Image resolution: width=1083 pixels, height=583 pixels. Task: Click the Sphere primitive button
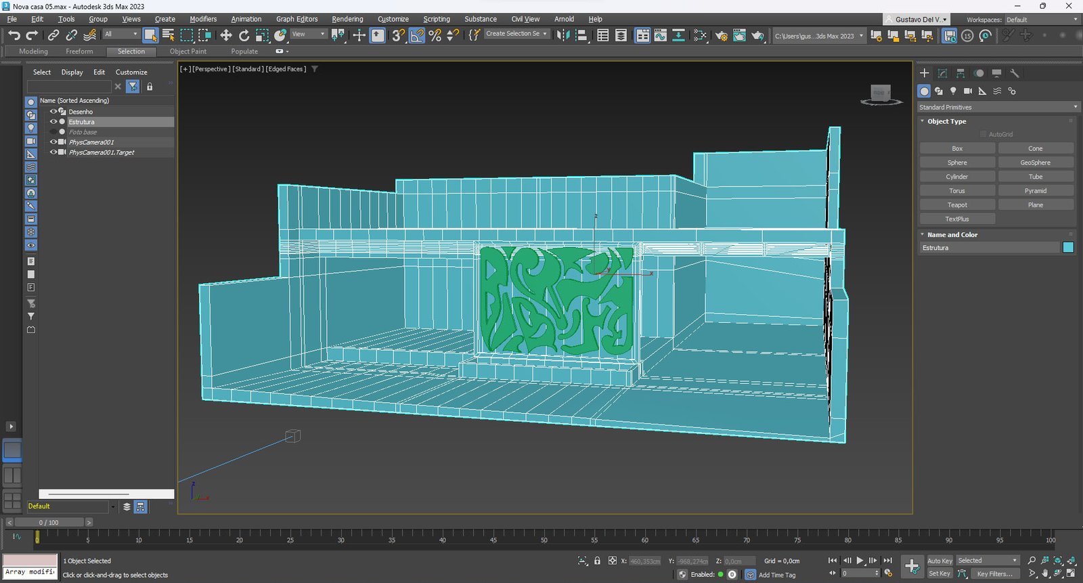(957, 163)
